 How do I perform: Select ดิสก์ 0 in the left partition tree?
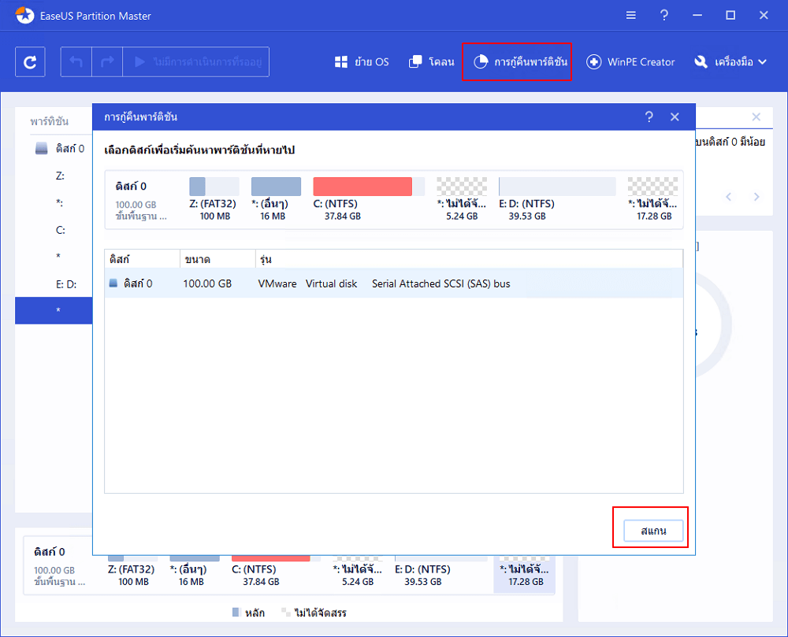70,149
